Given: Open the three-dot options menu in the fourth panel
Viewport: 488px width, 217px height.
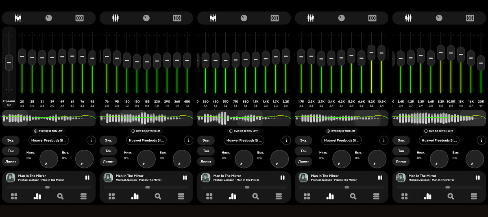Looking at the screenshot, I should click(384, 140).
